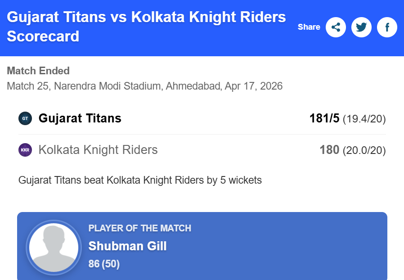
Task: Click the Match Ended status text
Action: point(38,71)
